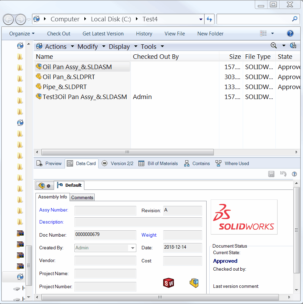The image size is (303, 304).
Task: Expand the Actions menu arrow
Action: (x=72, y=46)
